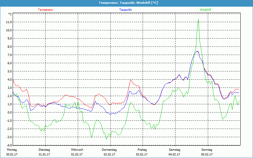Image resolution: width=253 pixels, height=158 pixels.
Task: Select the Mittwoch day label
Action: click(x=77, y=150)
